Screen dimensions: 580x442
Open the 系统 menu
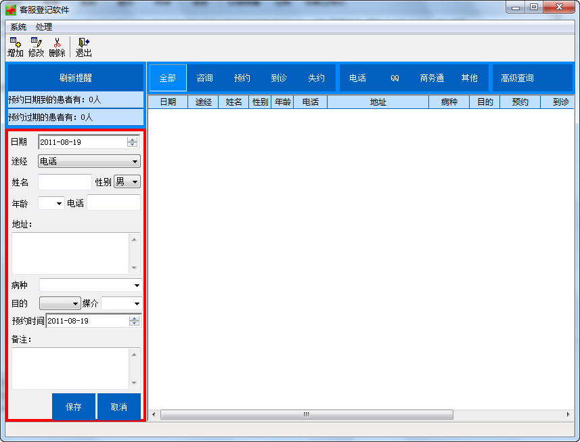coord(18,27)
